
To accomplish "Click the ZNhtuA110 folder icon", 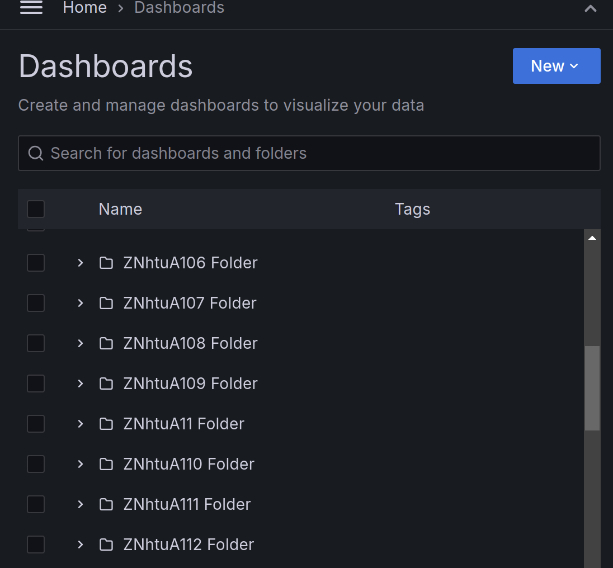I will click(x=106, y=464).
